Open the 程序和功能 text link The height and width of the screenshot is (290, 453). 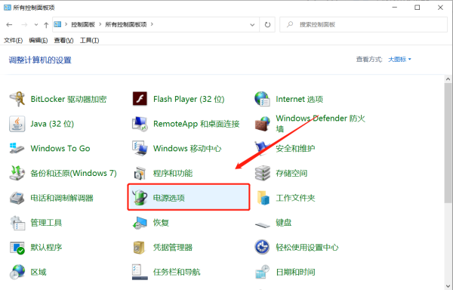pyautogui.click(x=173, y=173)
